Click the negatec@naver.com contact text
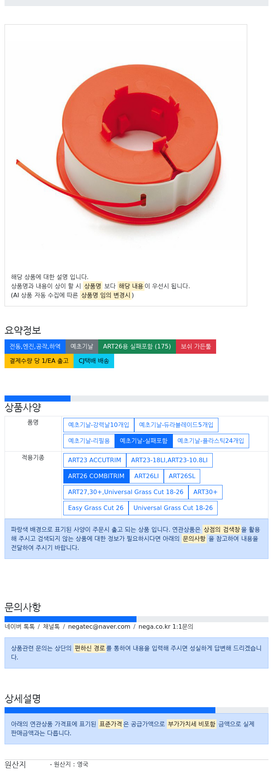Image resolution: width=273 pixels, height=772 pixels. click(x=99, y=627)
